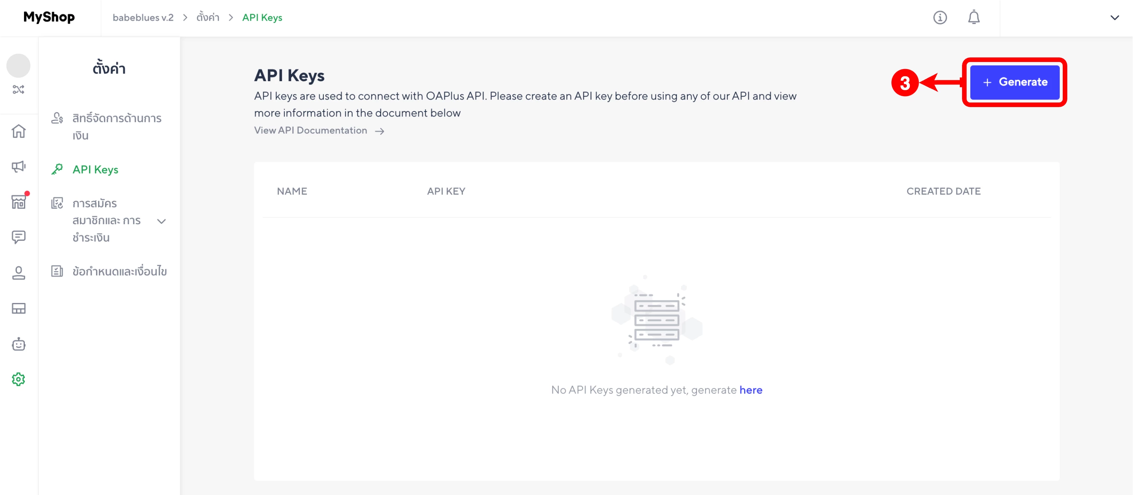Click the "here" link to generate key
Screen dimensions: 1133x495
tap(750, 390)
